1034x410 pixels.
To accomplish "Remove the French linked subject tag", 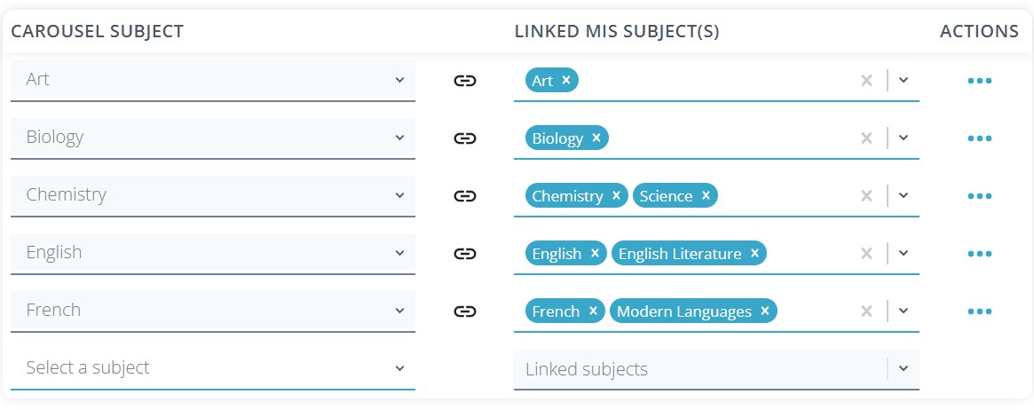I will pos(593,311).
